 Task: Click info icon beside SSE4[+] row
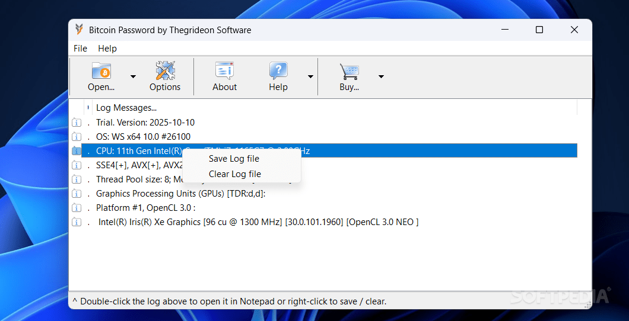coord(76,165)
